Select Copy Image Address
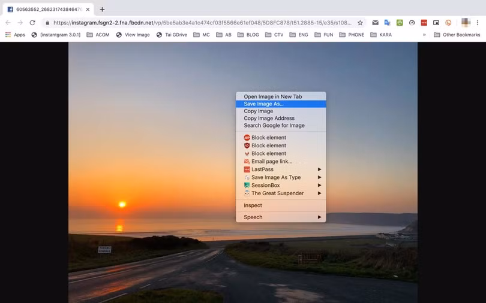This screenshot has height=303, width=486. pos(269,118)
